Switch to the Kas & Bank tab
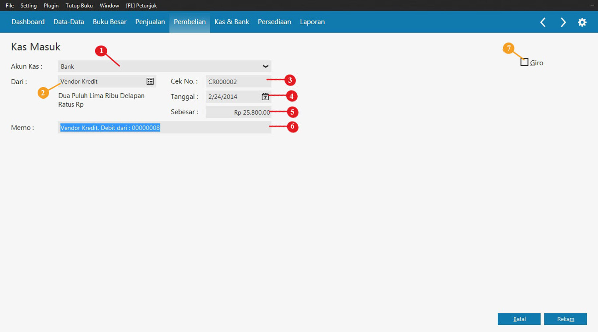 (232, 22)
